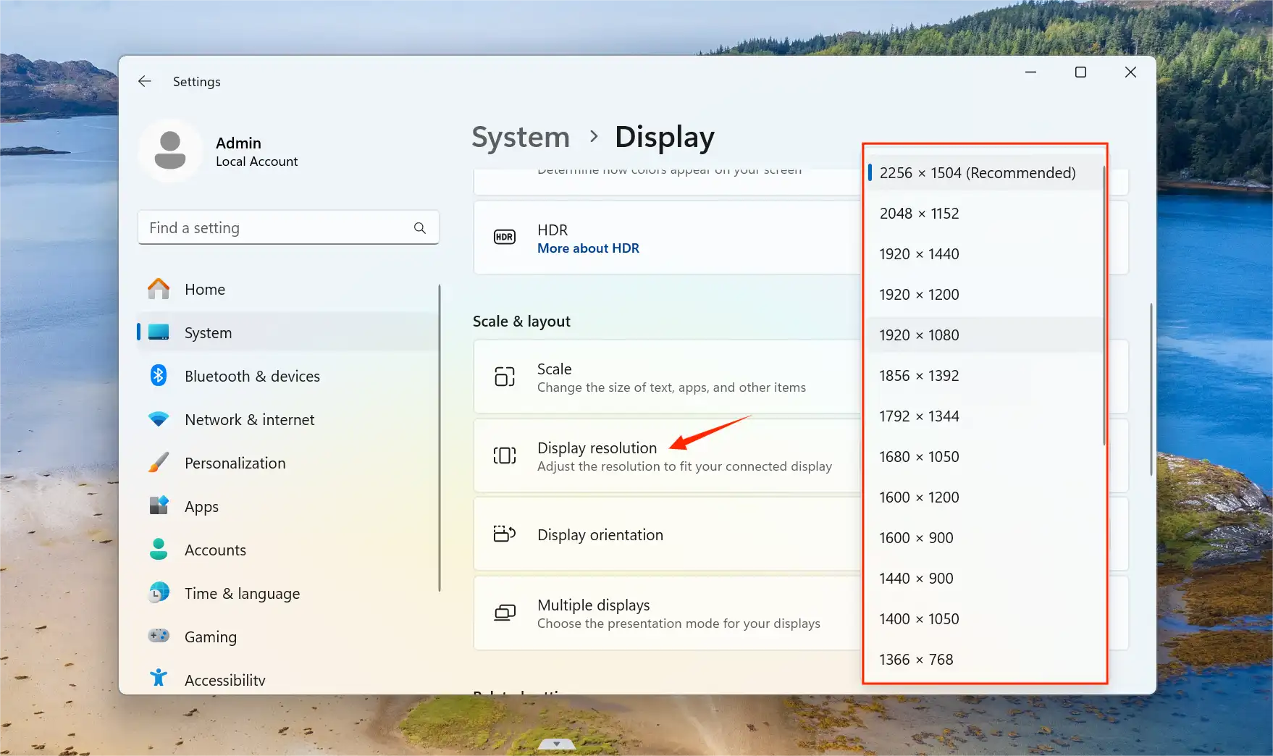This screenshot has width=1273, height=756.
Task: Select 1600 × 900 resolution
Action: 984,537
